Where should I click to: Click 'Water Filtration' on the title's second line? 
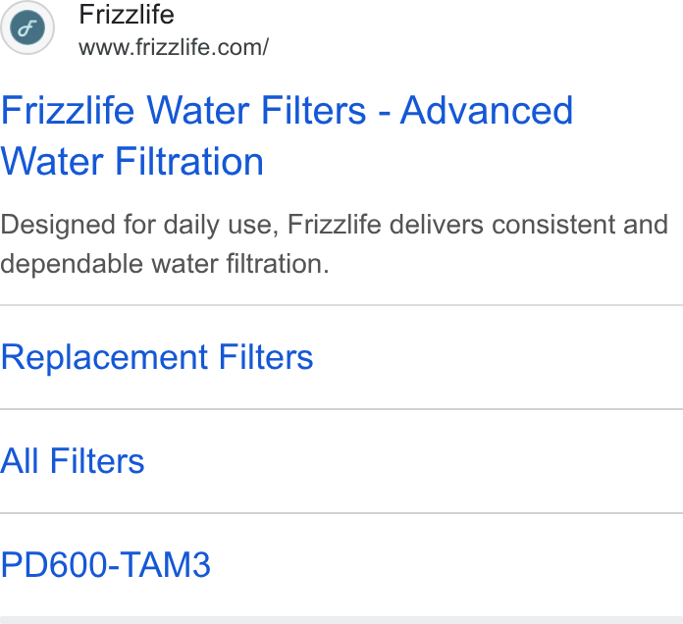coord(131,162)
